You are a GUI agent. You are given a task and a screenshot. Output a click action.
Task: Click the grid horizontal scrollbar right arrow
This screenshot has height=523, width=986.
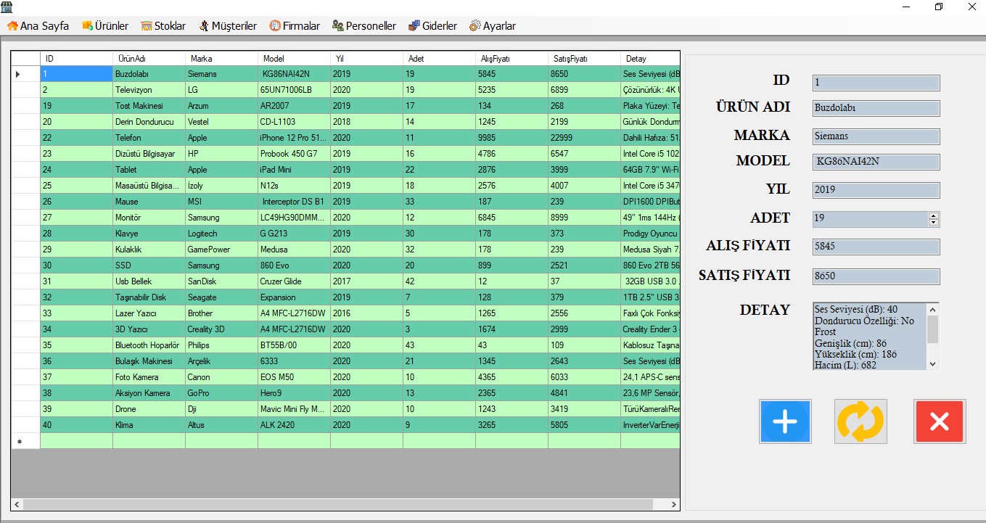tap(673, 504)
